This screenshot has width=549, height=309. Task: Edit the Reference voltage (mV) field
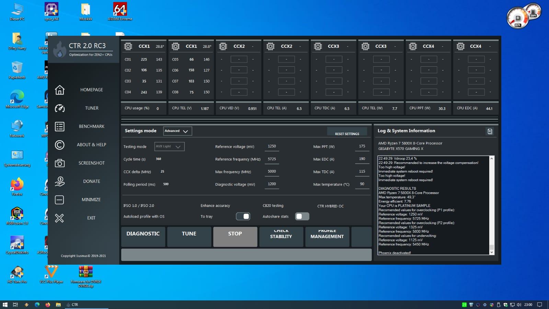[272, 146]
